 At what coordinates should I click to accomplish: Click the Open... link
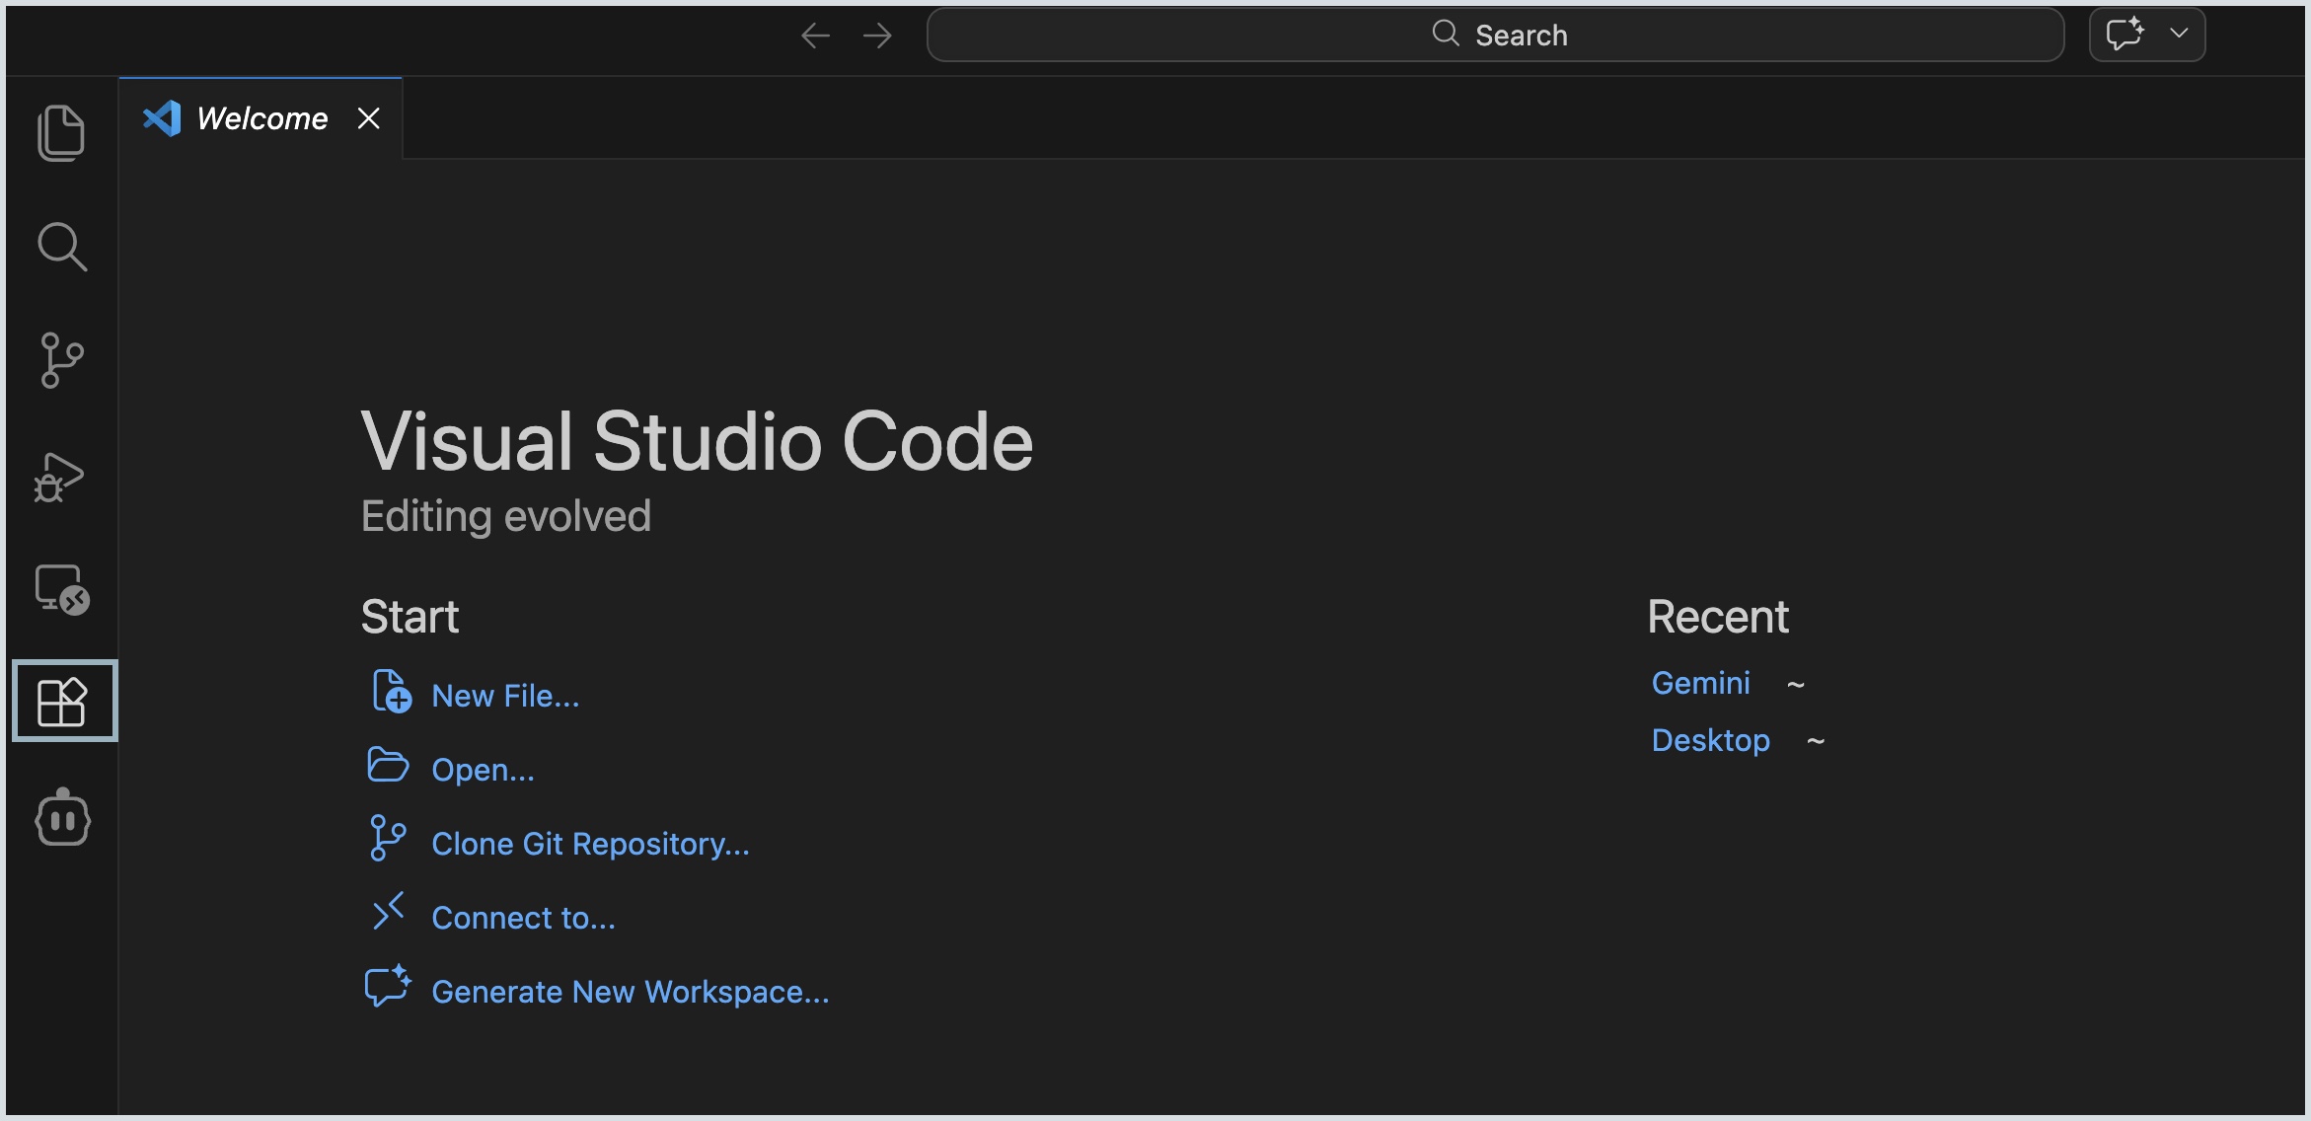tap(483, 770)
